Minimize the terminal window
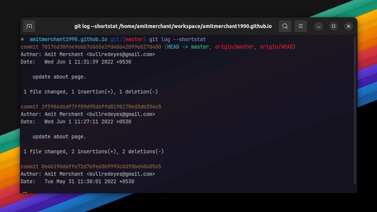377x212 pixels. coord(319,26)
